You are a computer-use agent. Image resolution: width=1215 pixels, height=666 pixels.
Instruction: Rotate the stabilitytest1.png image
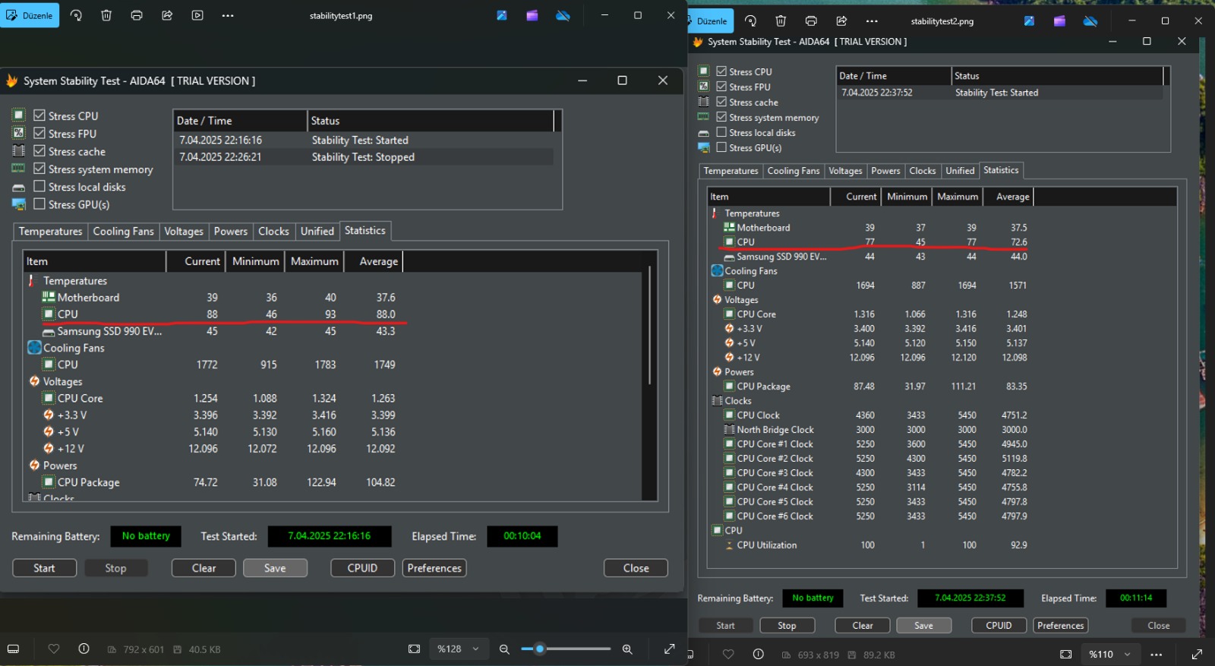click(x=76, y=15)
